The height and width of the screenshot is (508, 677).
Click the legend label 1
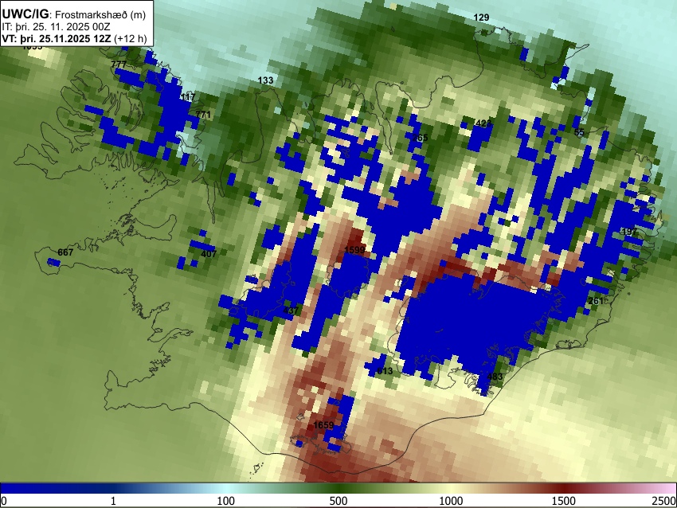click(113, 501)
